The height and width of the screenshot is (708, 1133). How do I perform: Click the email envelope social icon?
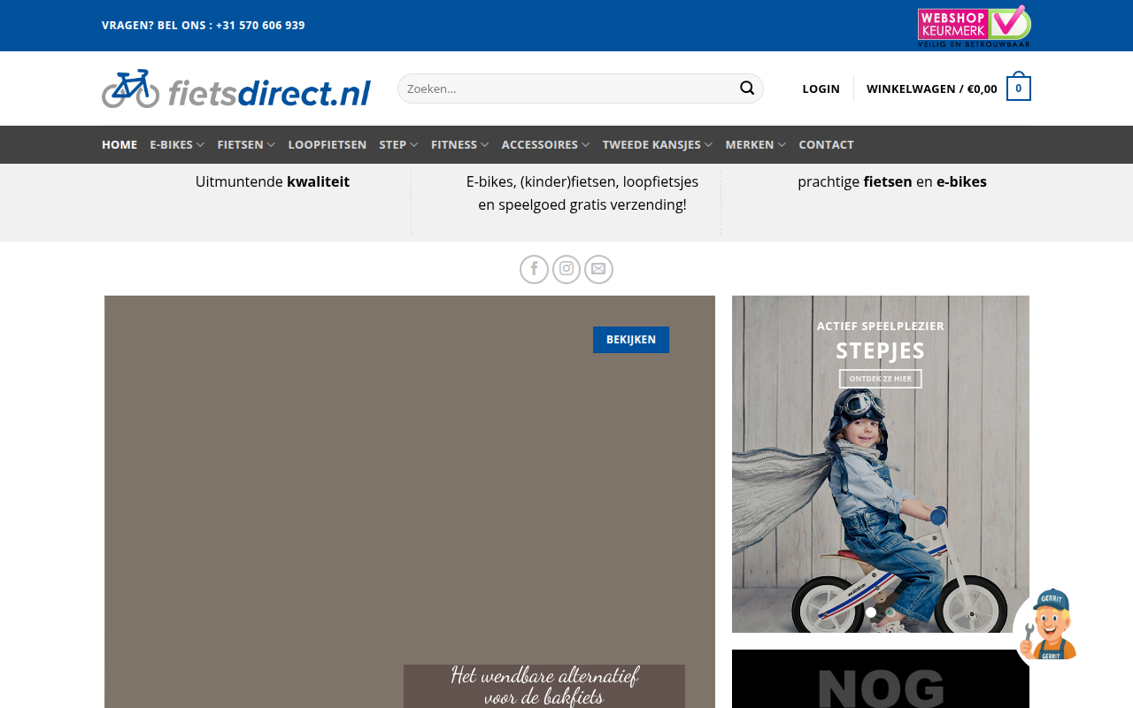click(x=599, y=269)
